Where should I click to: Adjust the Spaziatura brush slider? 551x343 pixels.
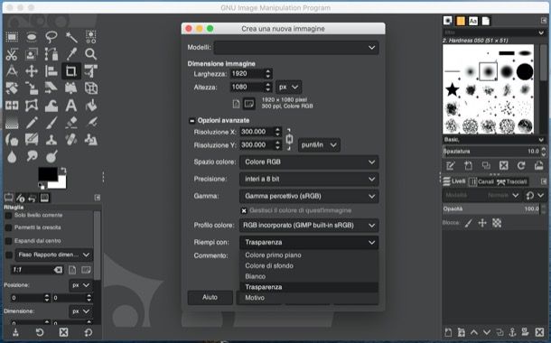(x=491, y=152)
